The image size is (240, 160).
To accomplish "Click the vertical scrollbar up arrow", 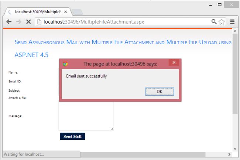I will [x=235, y=31].
